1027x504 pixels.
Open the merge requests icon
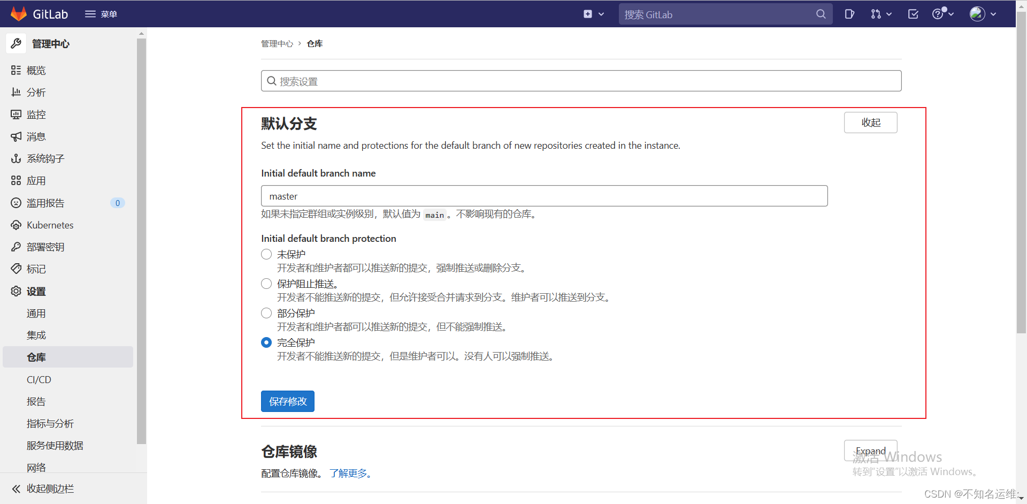pyautogui.click(x=876, y=14)
